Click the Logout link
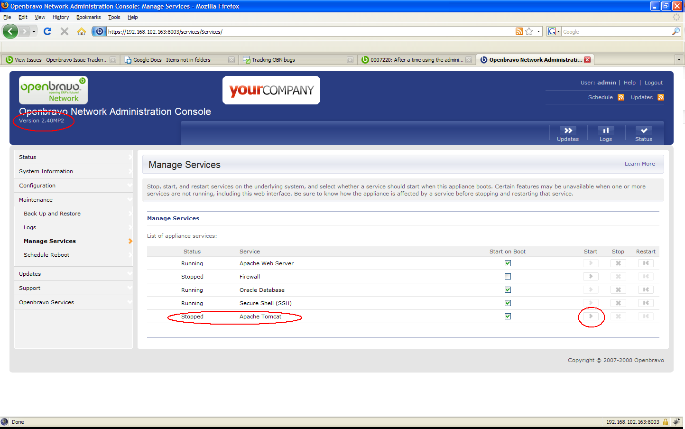Viewport: 685px width, 429px height. coord(653,83)
